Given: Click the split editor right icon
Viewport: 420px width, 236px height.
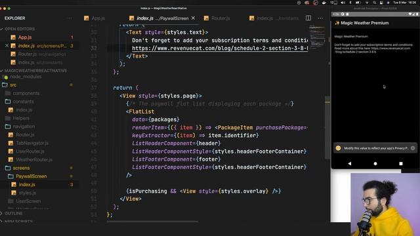Looking at the screenshot, I should (308, 18).
